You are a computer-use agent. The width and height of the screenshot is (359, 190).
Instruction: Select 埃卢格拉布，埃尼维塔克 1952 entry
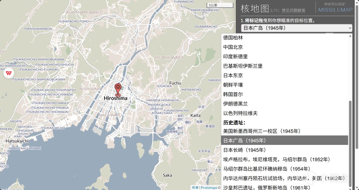click(x=284, y=159)
